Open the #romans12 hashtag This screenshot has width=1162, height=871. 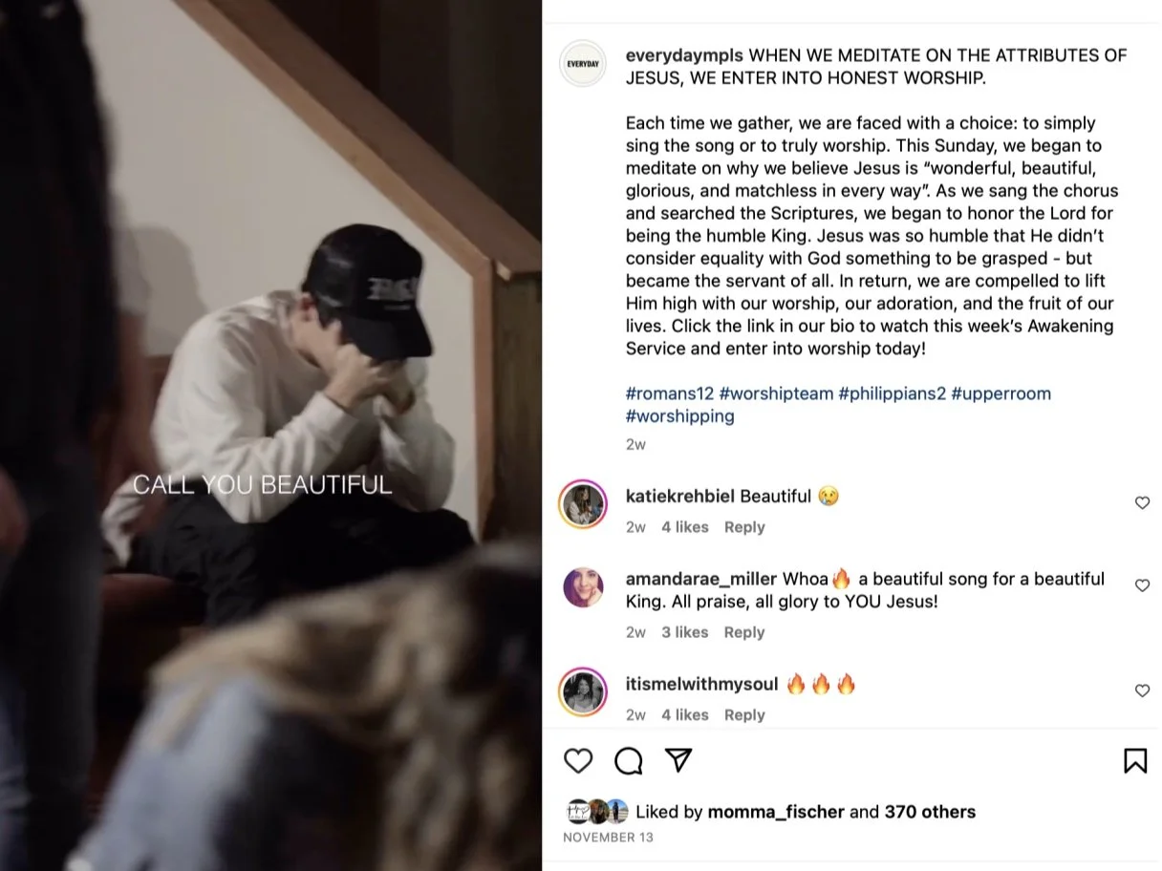[670, 393]
